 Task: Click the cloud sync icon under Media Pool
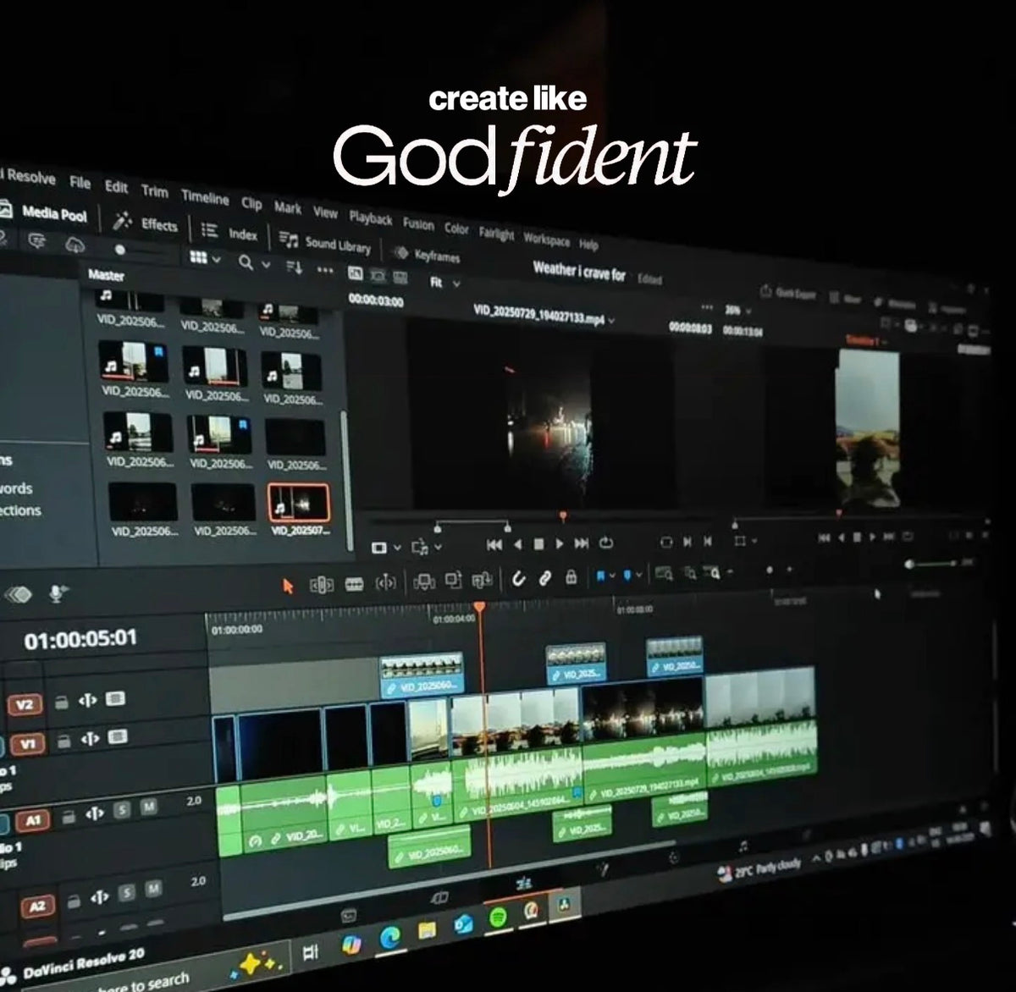point(75,245)
